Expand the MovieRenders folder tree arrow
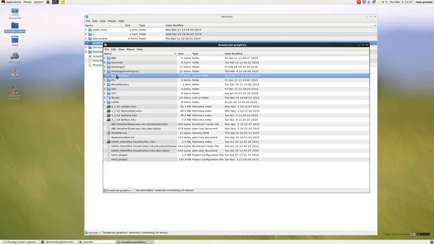Screen dimensions: 434x244 (x=104, y=85)
